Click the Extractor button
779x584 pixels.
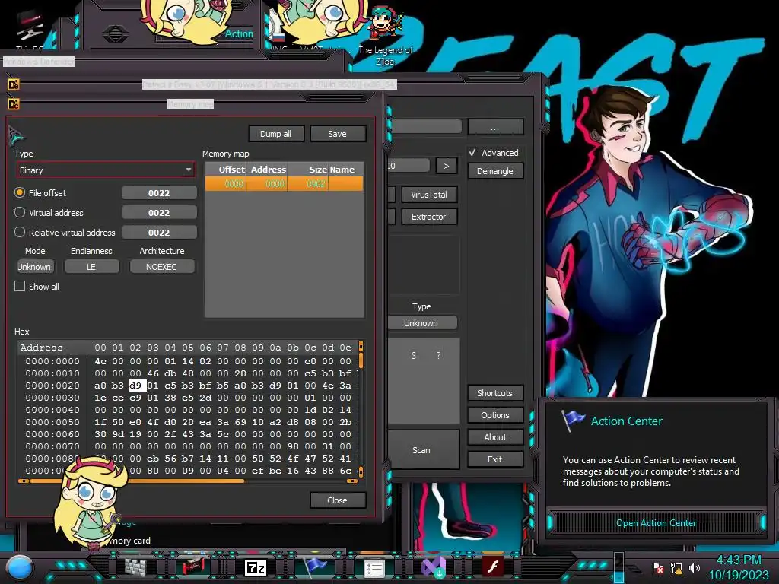pos(429,217)
